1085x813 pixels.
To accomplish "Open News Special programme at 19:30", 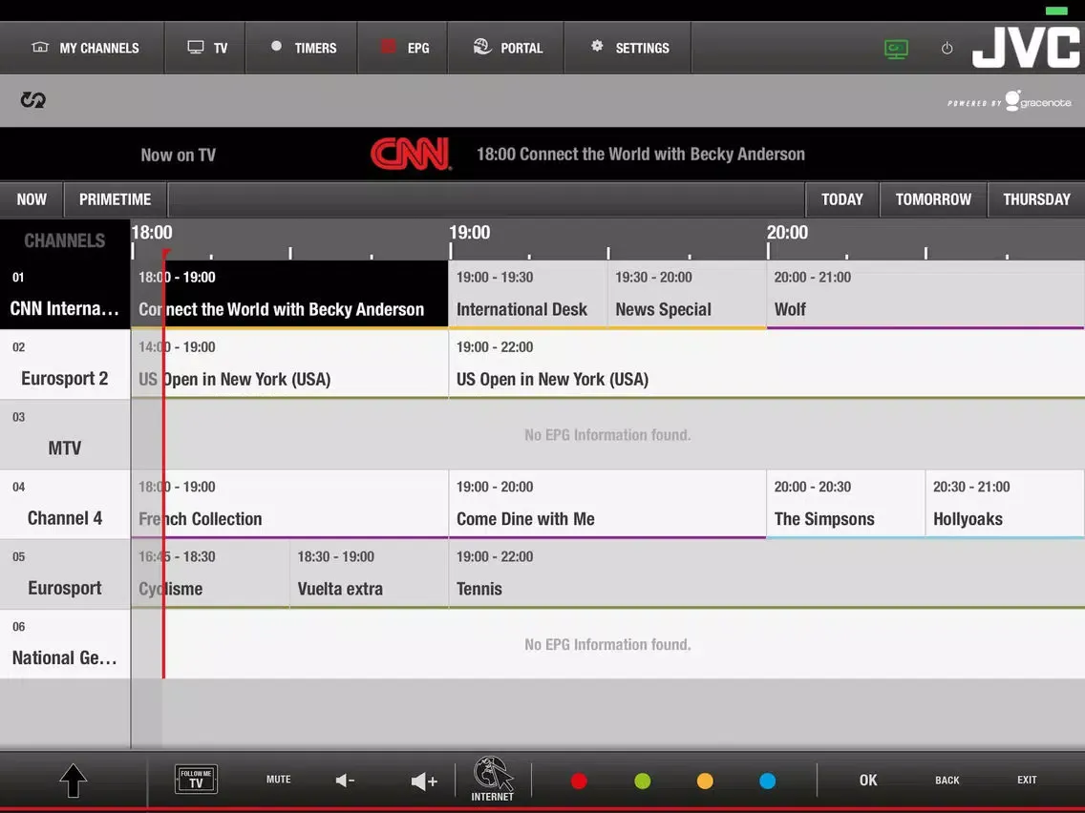I will point(687,295).
